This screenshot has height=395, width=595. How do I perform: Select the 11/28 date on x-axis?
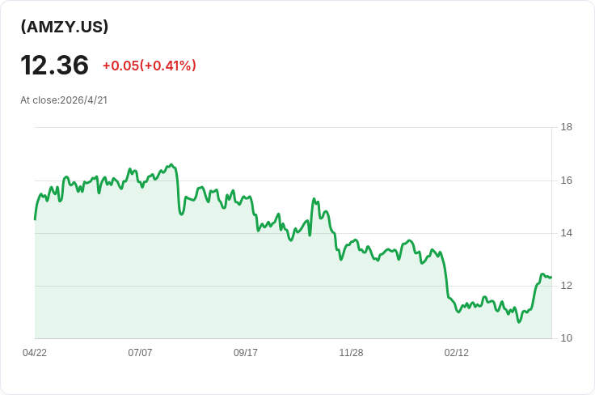(351, 353)
